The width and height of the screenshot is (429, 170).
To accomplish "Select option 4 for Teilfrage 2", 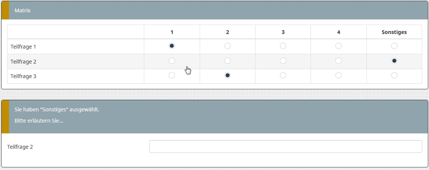I will [338, 61].
